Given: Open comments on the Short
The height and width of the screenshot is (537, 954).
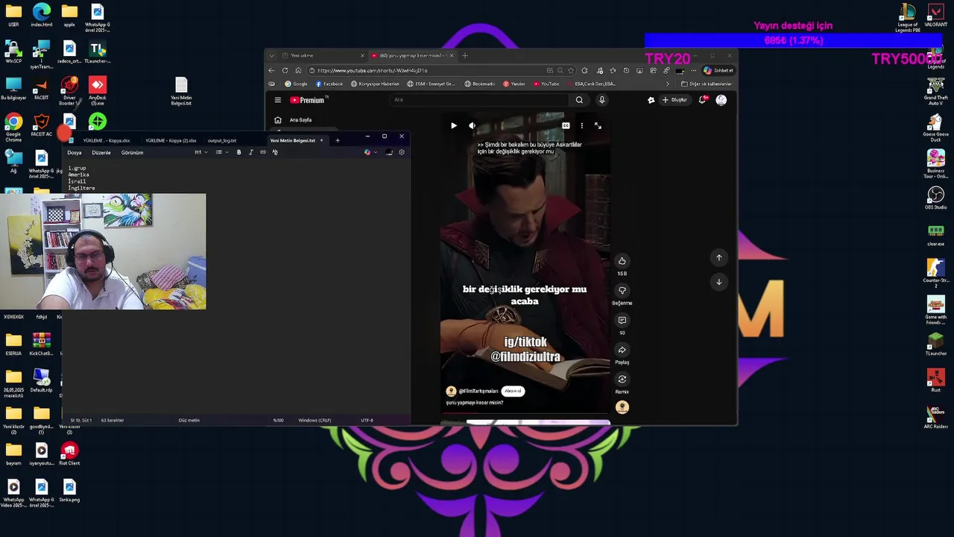Looking at the screenshot, I should point(622,320).
